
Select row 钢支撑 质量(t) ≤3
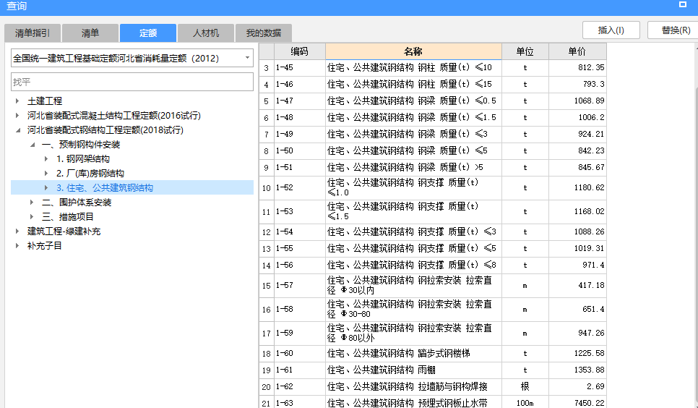tap(413, 232)
